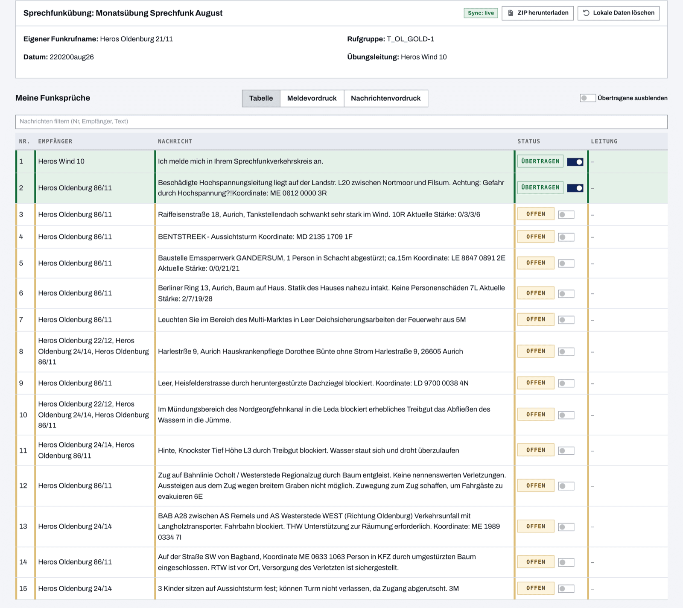Viewport: 683px width, 608px height.
Task: Click the Eigener Funkrufname Heros Oldenburg 21/11
Action: coord(136,39)
